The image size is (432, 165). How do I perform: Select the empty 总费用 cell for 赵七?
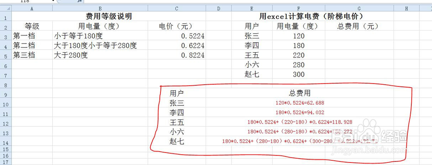(x=359, y=74)
